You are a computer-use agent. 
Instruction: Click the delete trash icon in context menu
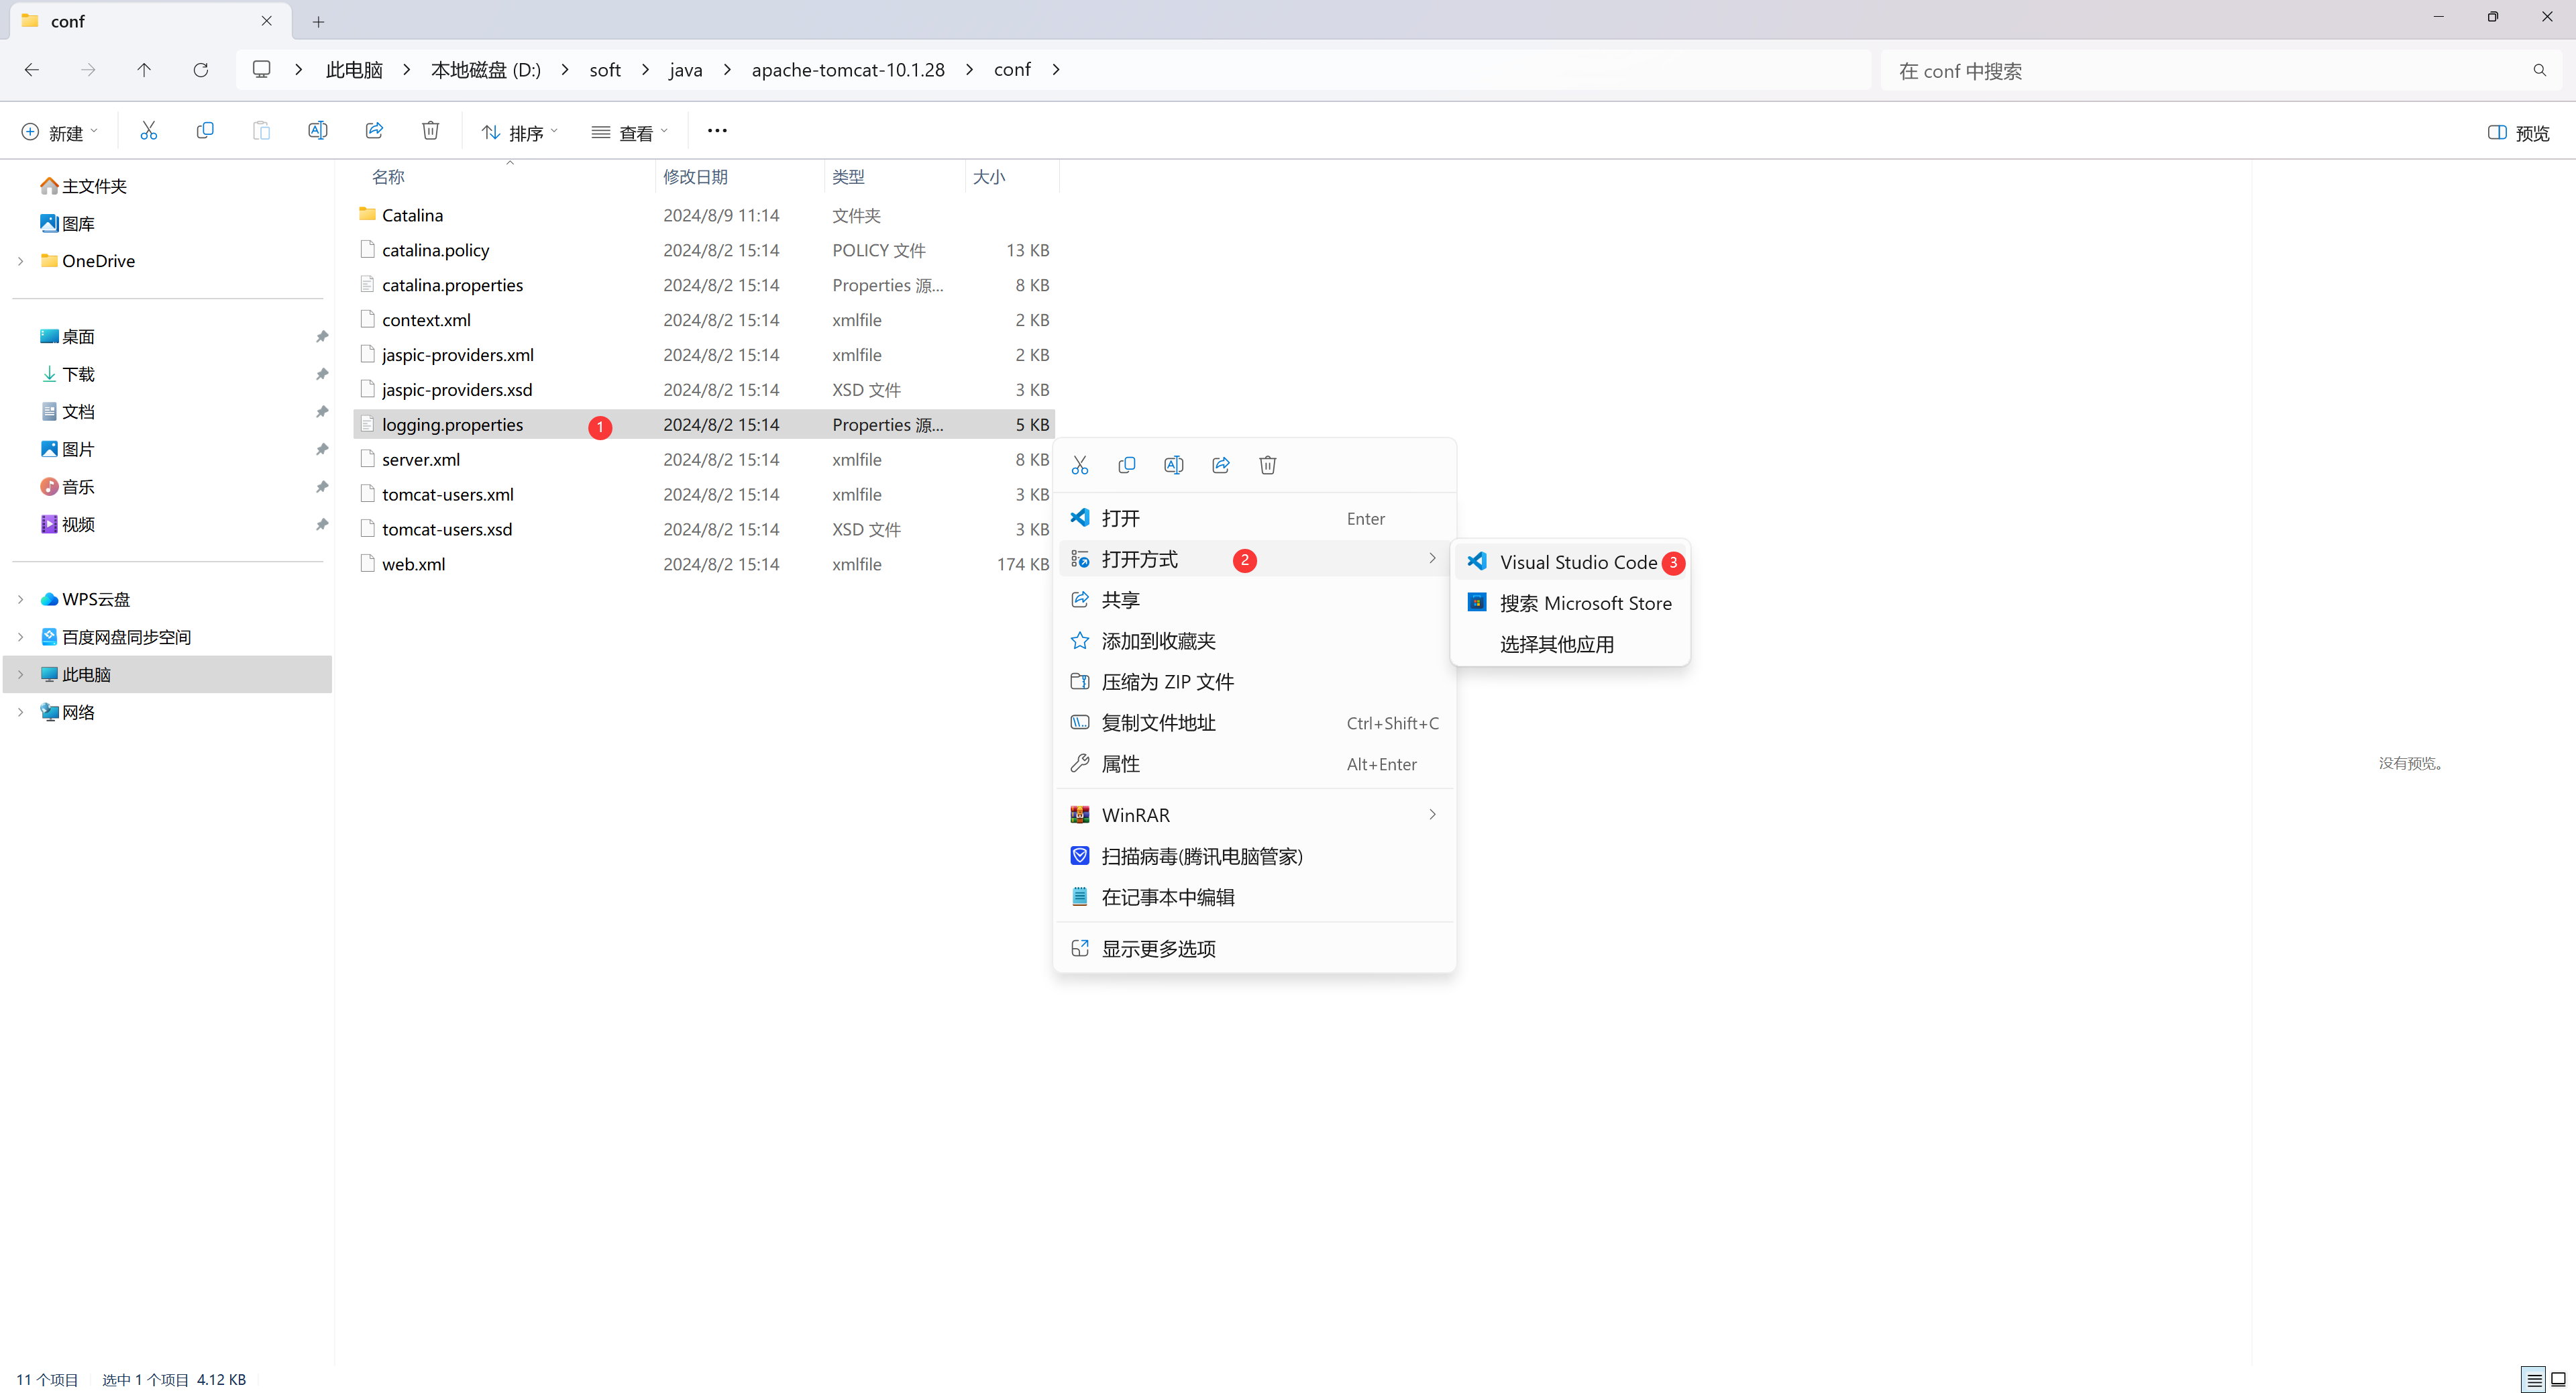[x=1267, y=465]
